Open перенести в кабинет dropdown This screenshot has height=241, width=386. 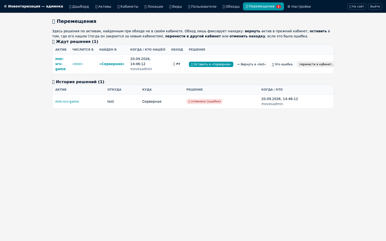[315, 64]
